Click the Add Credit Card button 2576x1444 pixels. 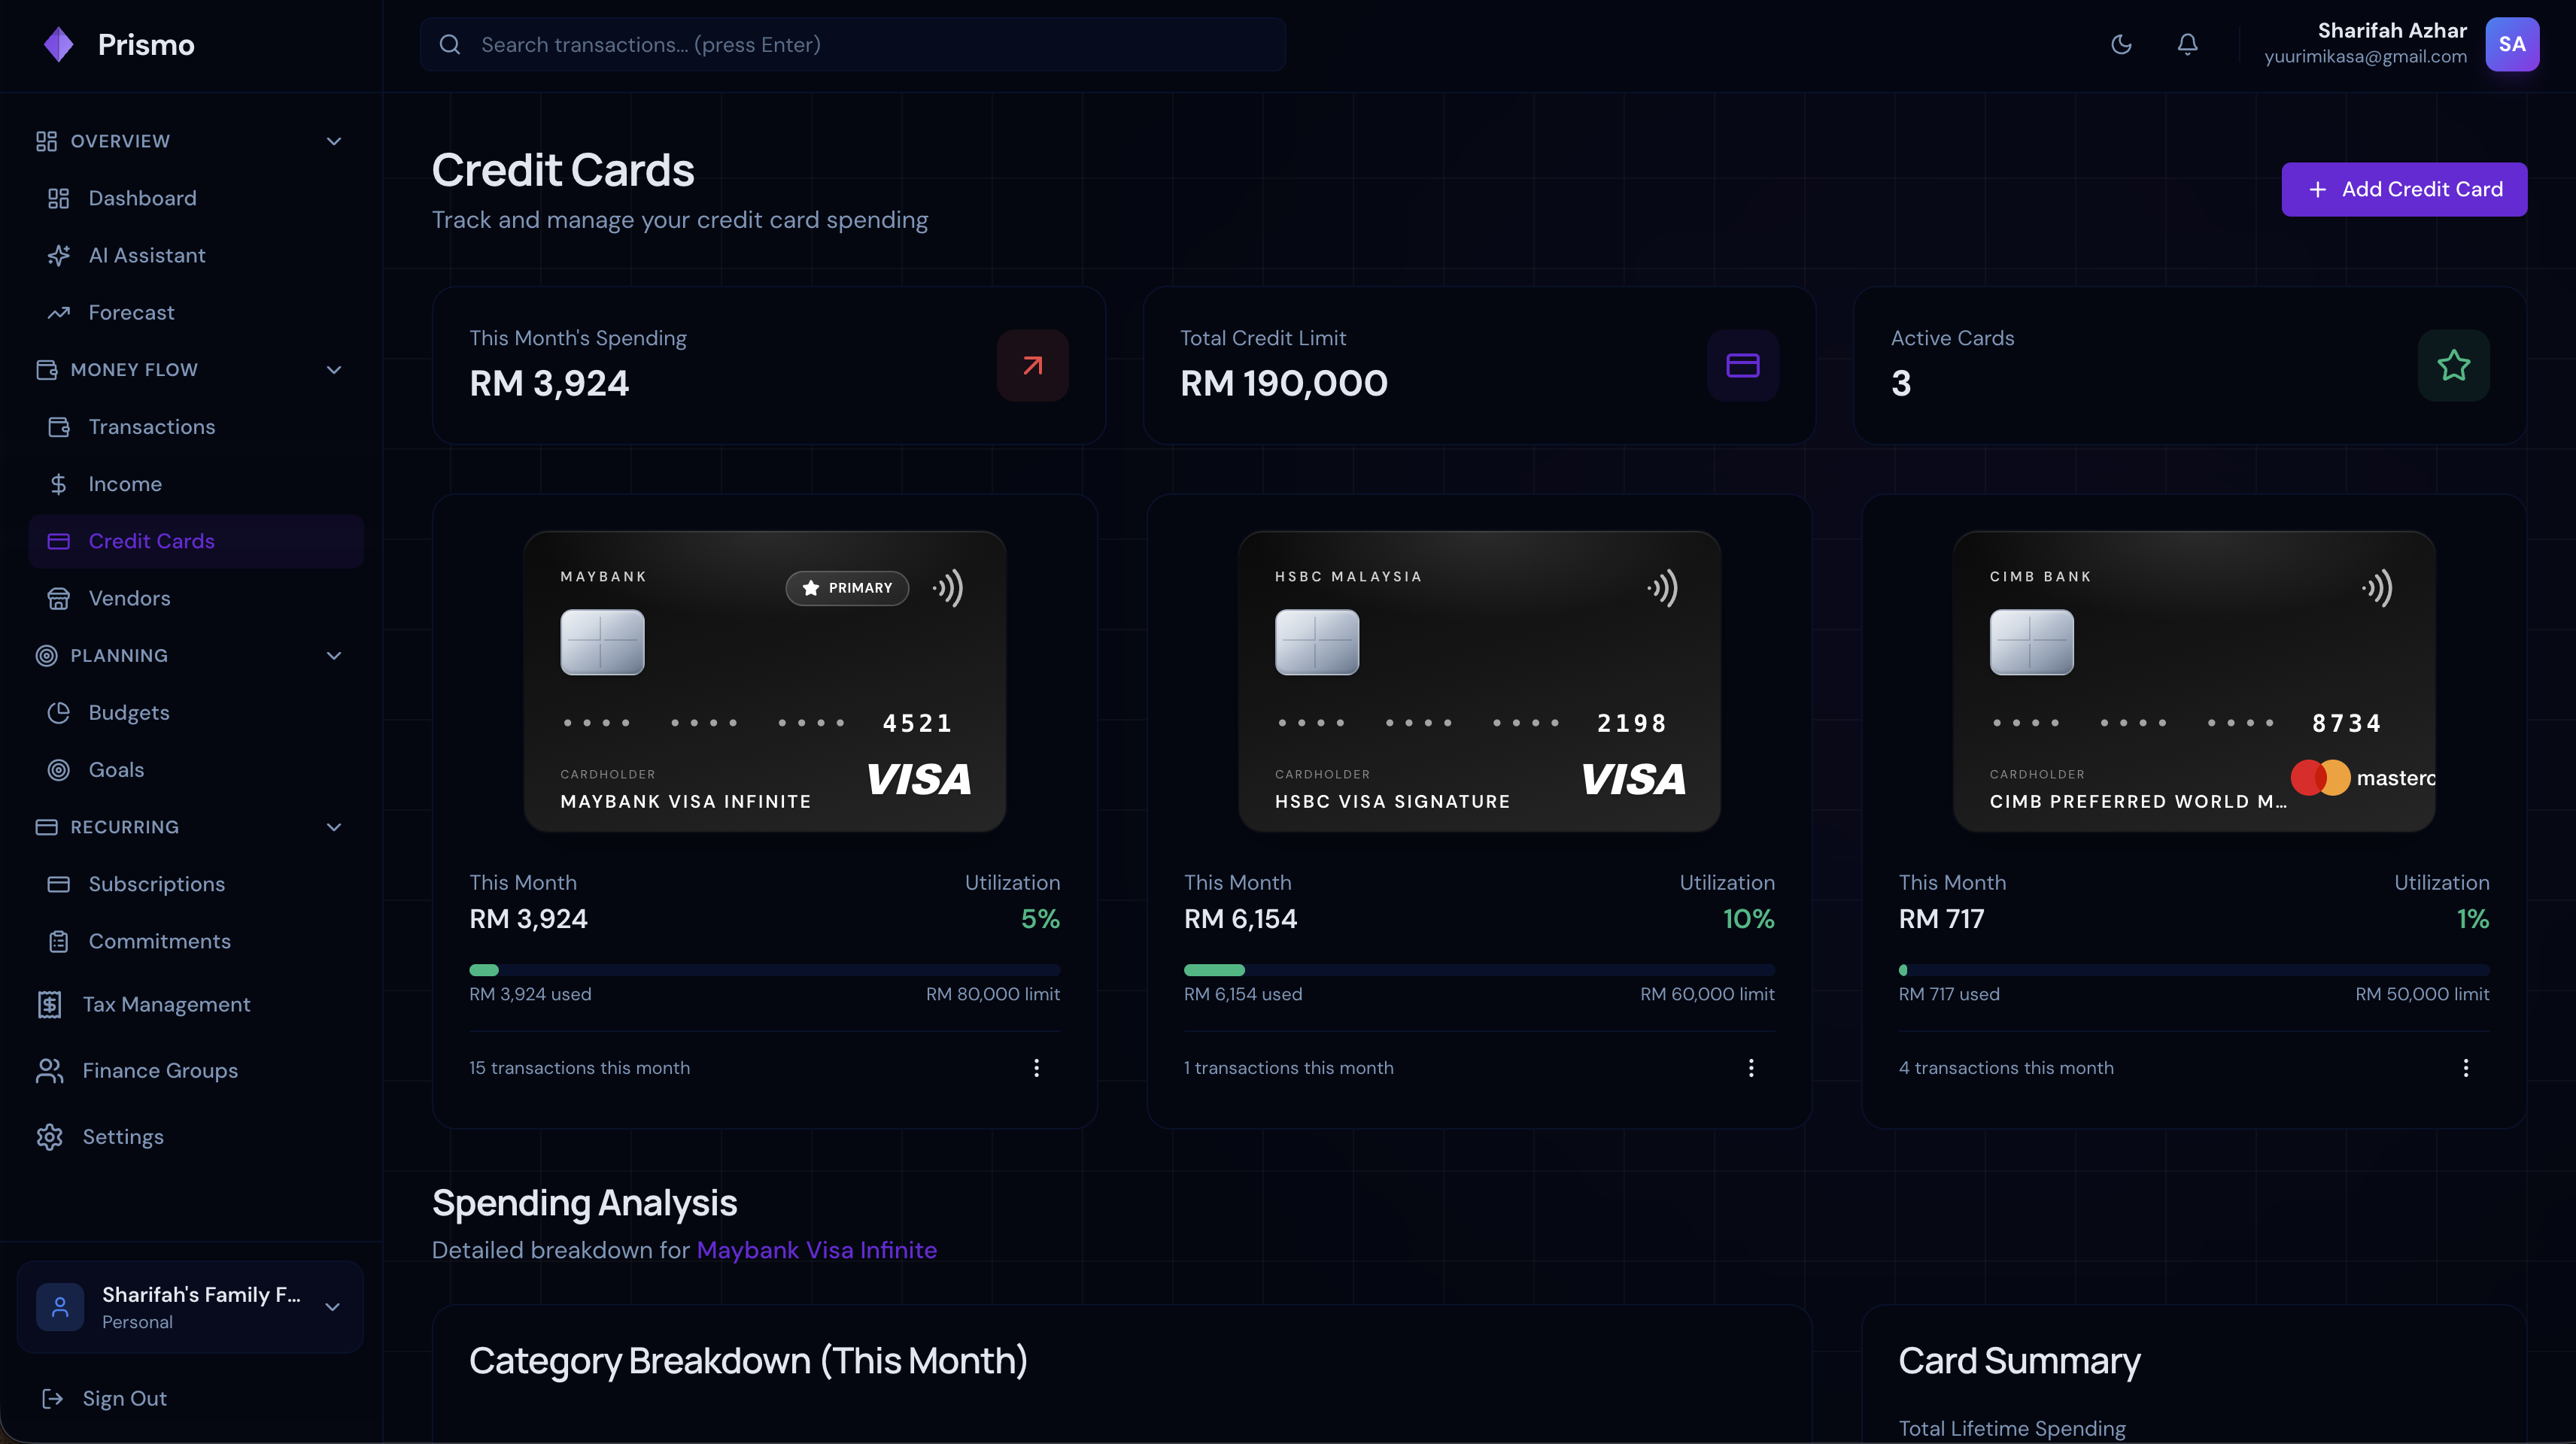(x=2403, y=189)
